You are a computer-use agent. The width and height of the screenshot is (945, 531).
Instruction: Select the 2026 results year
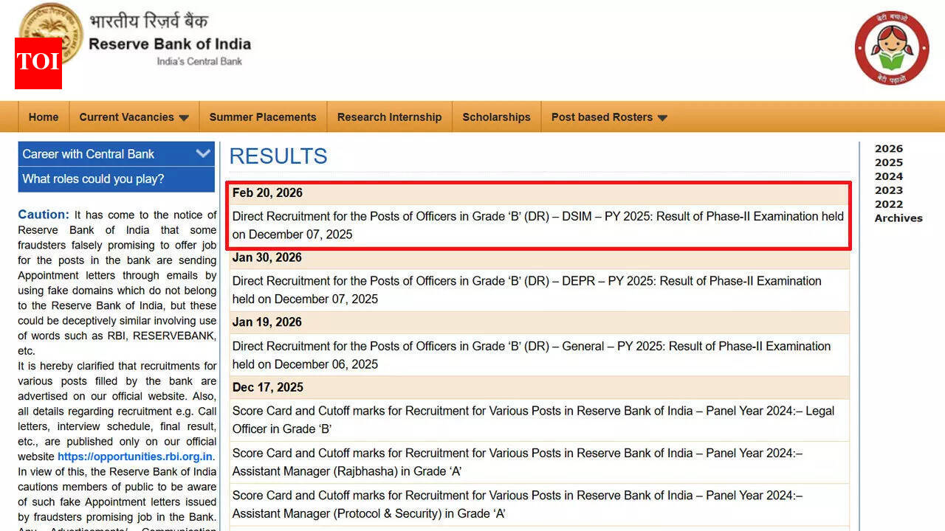(888, 148)
